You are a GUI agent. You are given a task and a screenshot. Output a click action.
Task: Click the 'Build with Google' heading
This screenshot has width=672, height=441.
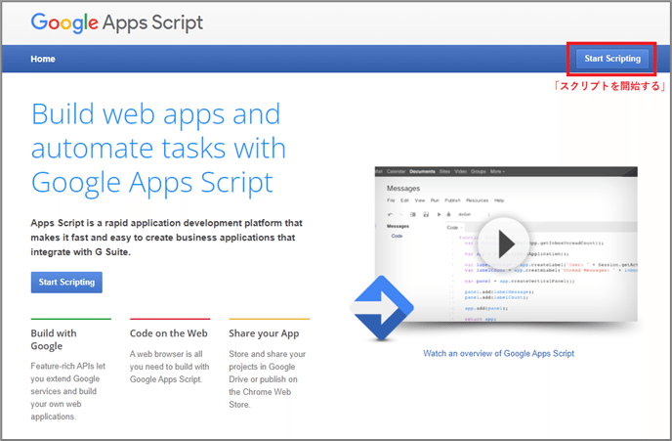[x=54, y=339]
